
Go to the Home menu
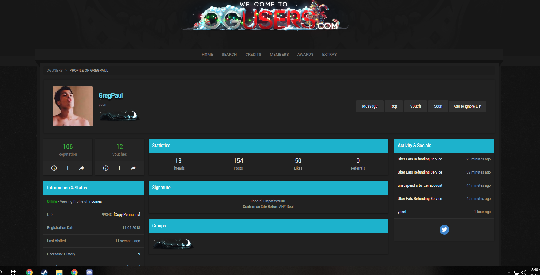pyautogui.click(x=207, y=55)
